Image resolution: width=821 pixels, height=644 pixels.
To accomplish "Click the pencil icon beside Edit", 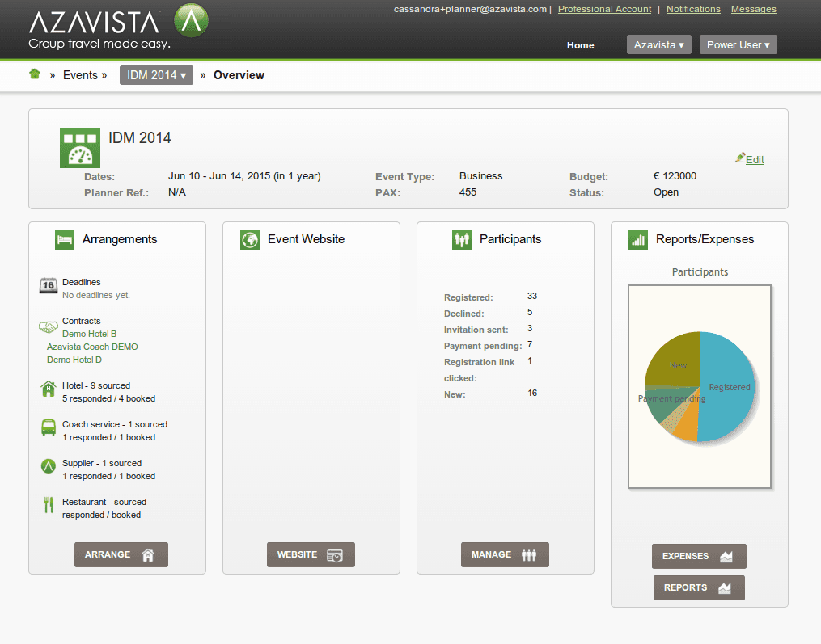I will pyautogui.click(x=740, y=158).
